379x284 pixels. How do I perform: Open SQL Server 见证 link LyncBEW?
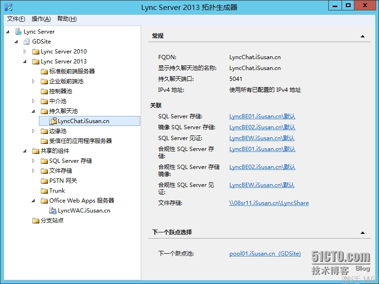point(262,138)
